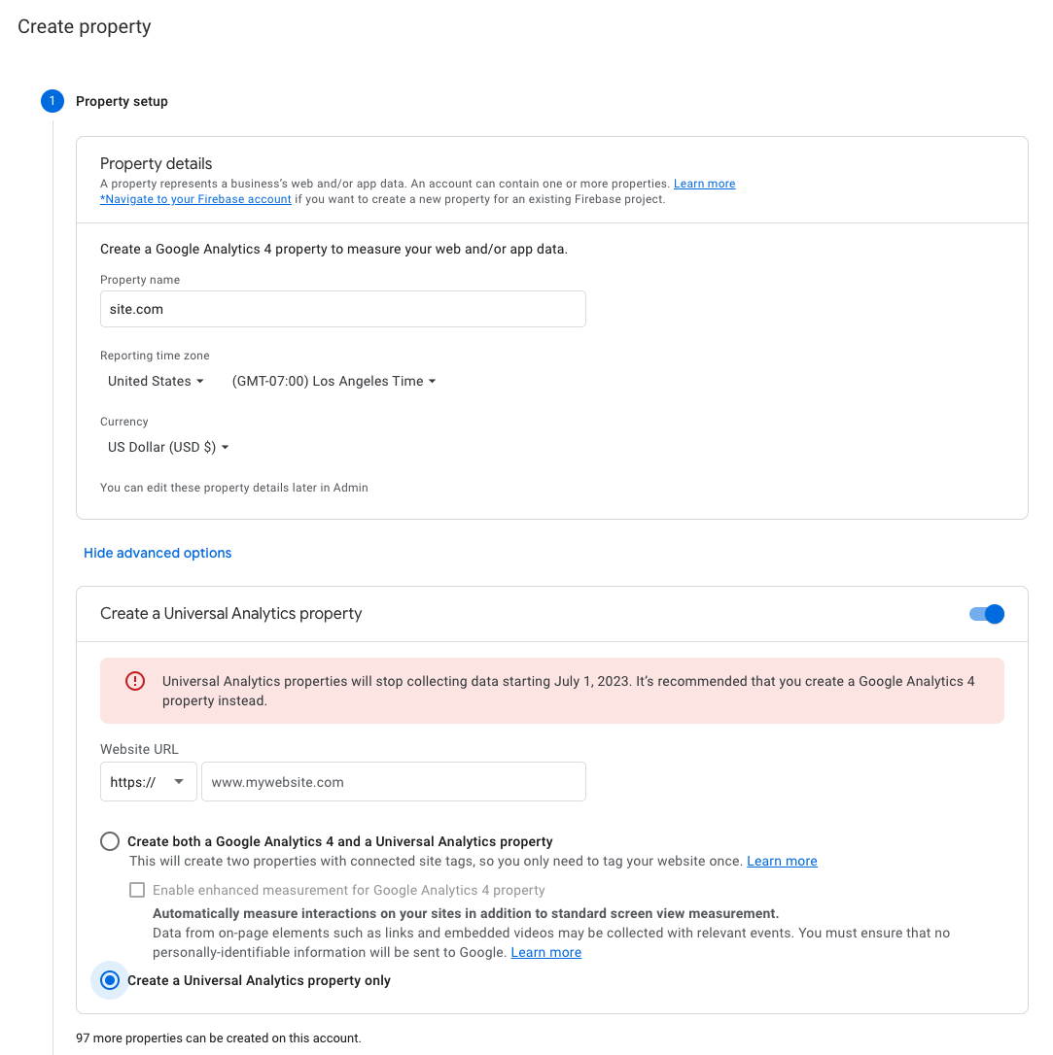Click the Website URL text field
1053x1055 pixels.
393,781
